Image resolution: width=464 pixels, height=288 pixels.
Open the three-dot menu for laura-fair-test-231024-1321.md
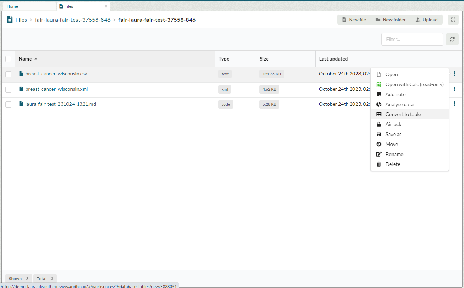(454, 104)
